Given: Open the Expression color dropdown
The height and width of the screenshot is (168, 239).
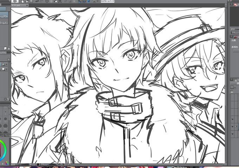Looking at the screenshot, I should [x=236, y=51].
